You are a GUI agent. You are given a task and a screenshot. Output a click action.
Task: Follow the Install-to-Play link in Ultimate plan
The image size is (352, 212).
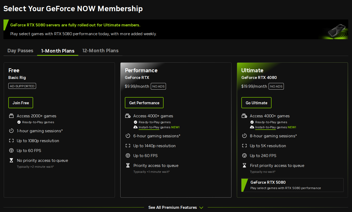(x=265, y=127)
